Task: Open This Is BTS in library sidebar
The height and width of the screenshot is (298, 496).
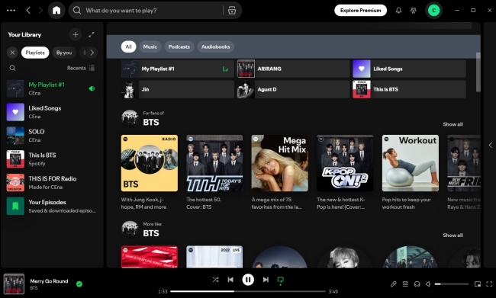Action: pyautogui.click(x=52, y=159)
